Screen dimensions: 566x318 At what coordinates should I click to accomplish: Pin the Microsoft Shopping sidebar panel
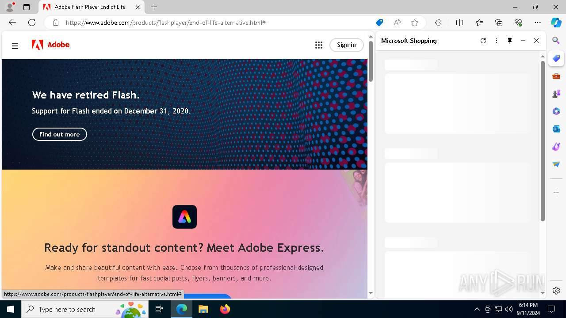[510, 41]
